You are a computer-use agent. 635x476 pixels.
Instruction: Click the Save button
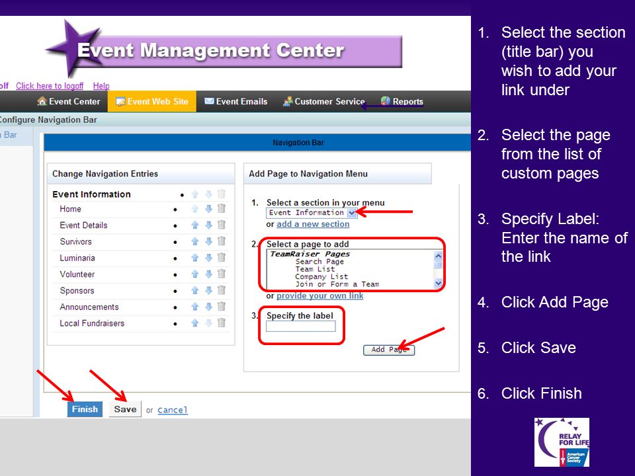point(125,409)
